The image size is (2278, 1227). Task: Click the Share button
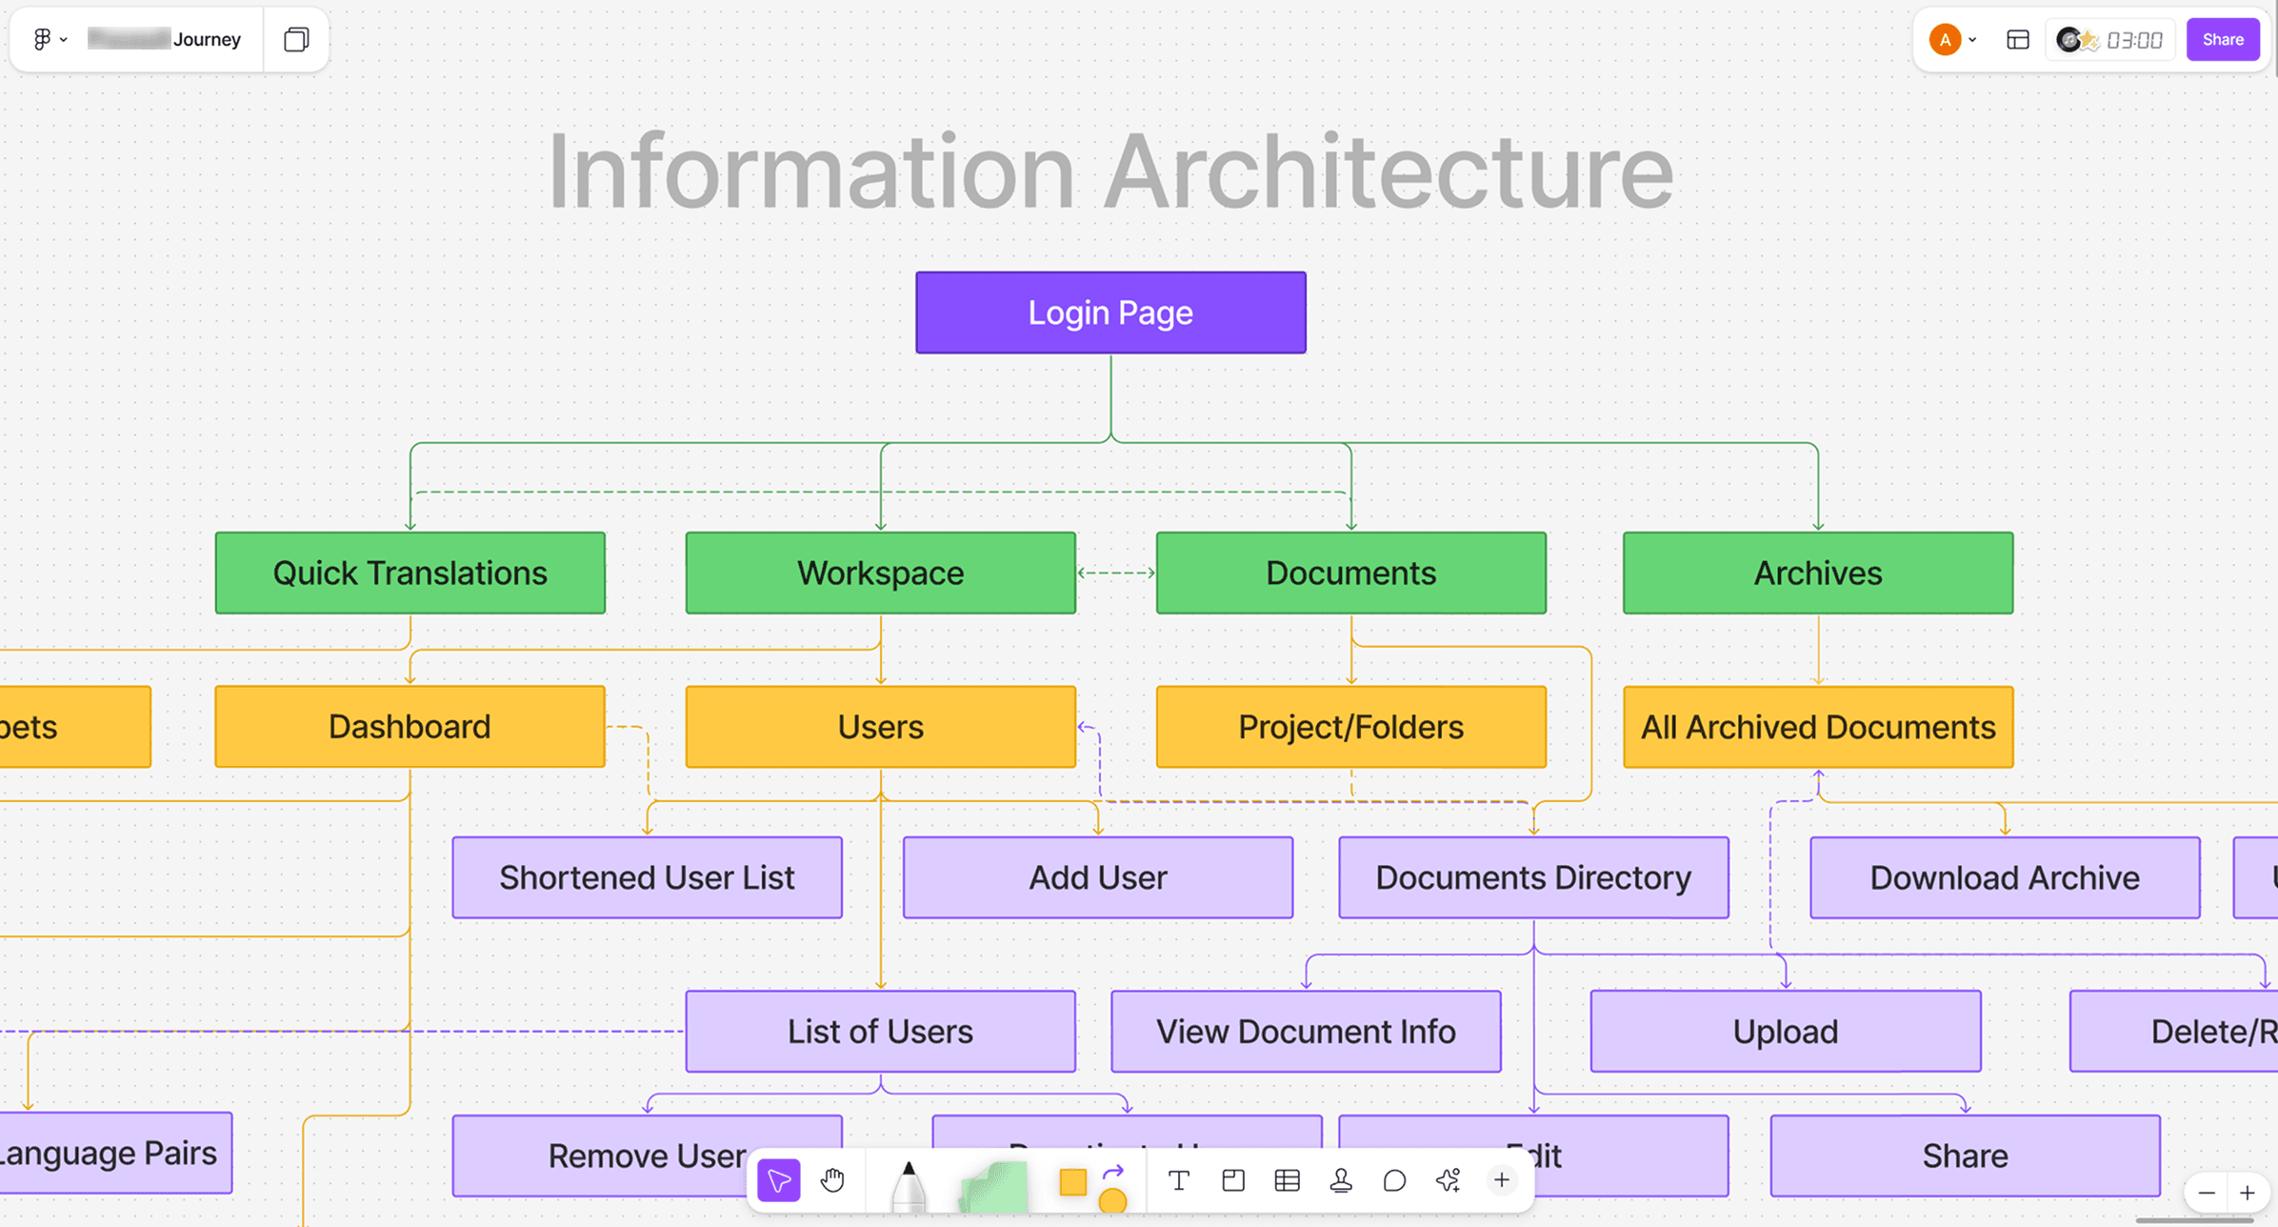(2223, 40)
